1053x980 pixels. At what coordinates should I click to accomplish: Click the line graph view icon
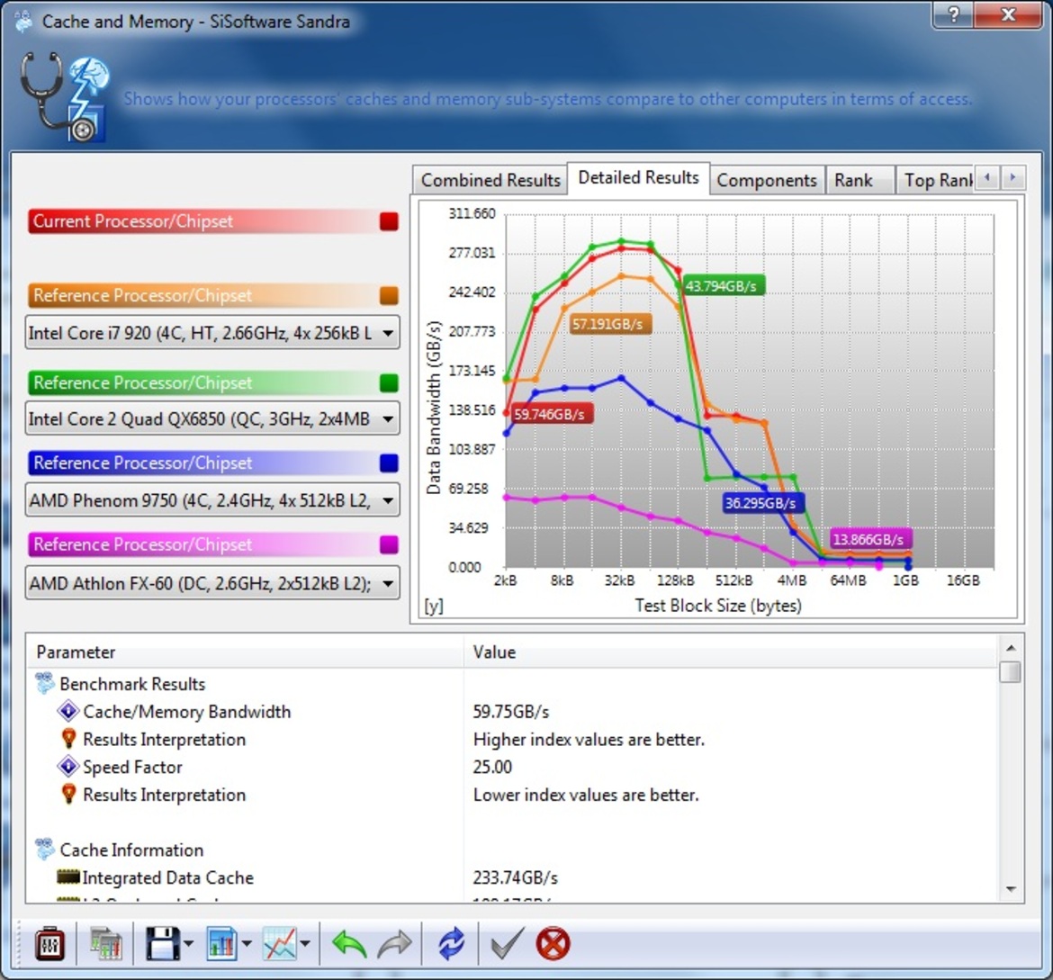(280, 944)
